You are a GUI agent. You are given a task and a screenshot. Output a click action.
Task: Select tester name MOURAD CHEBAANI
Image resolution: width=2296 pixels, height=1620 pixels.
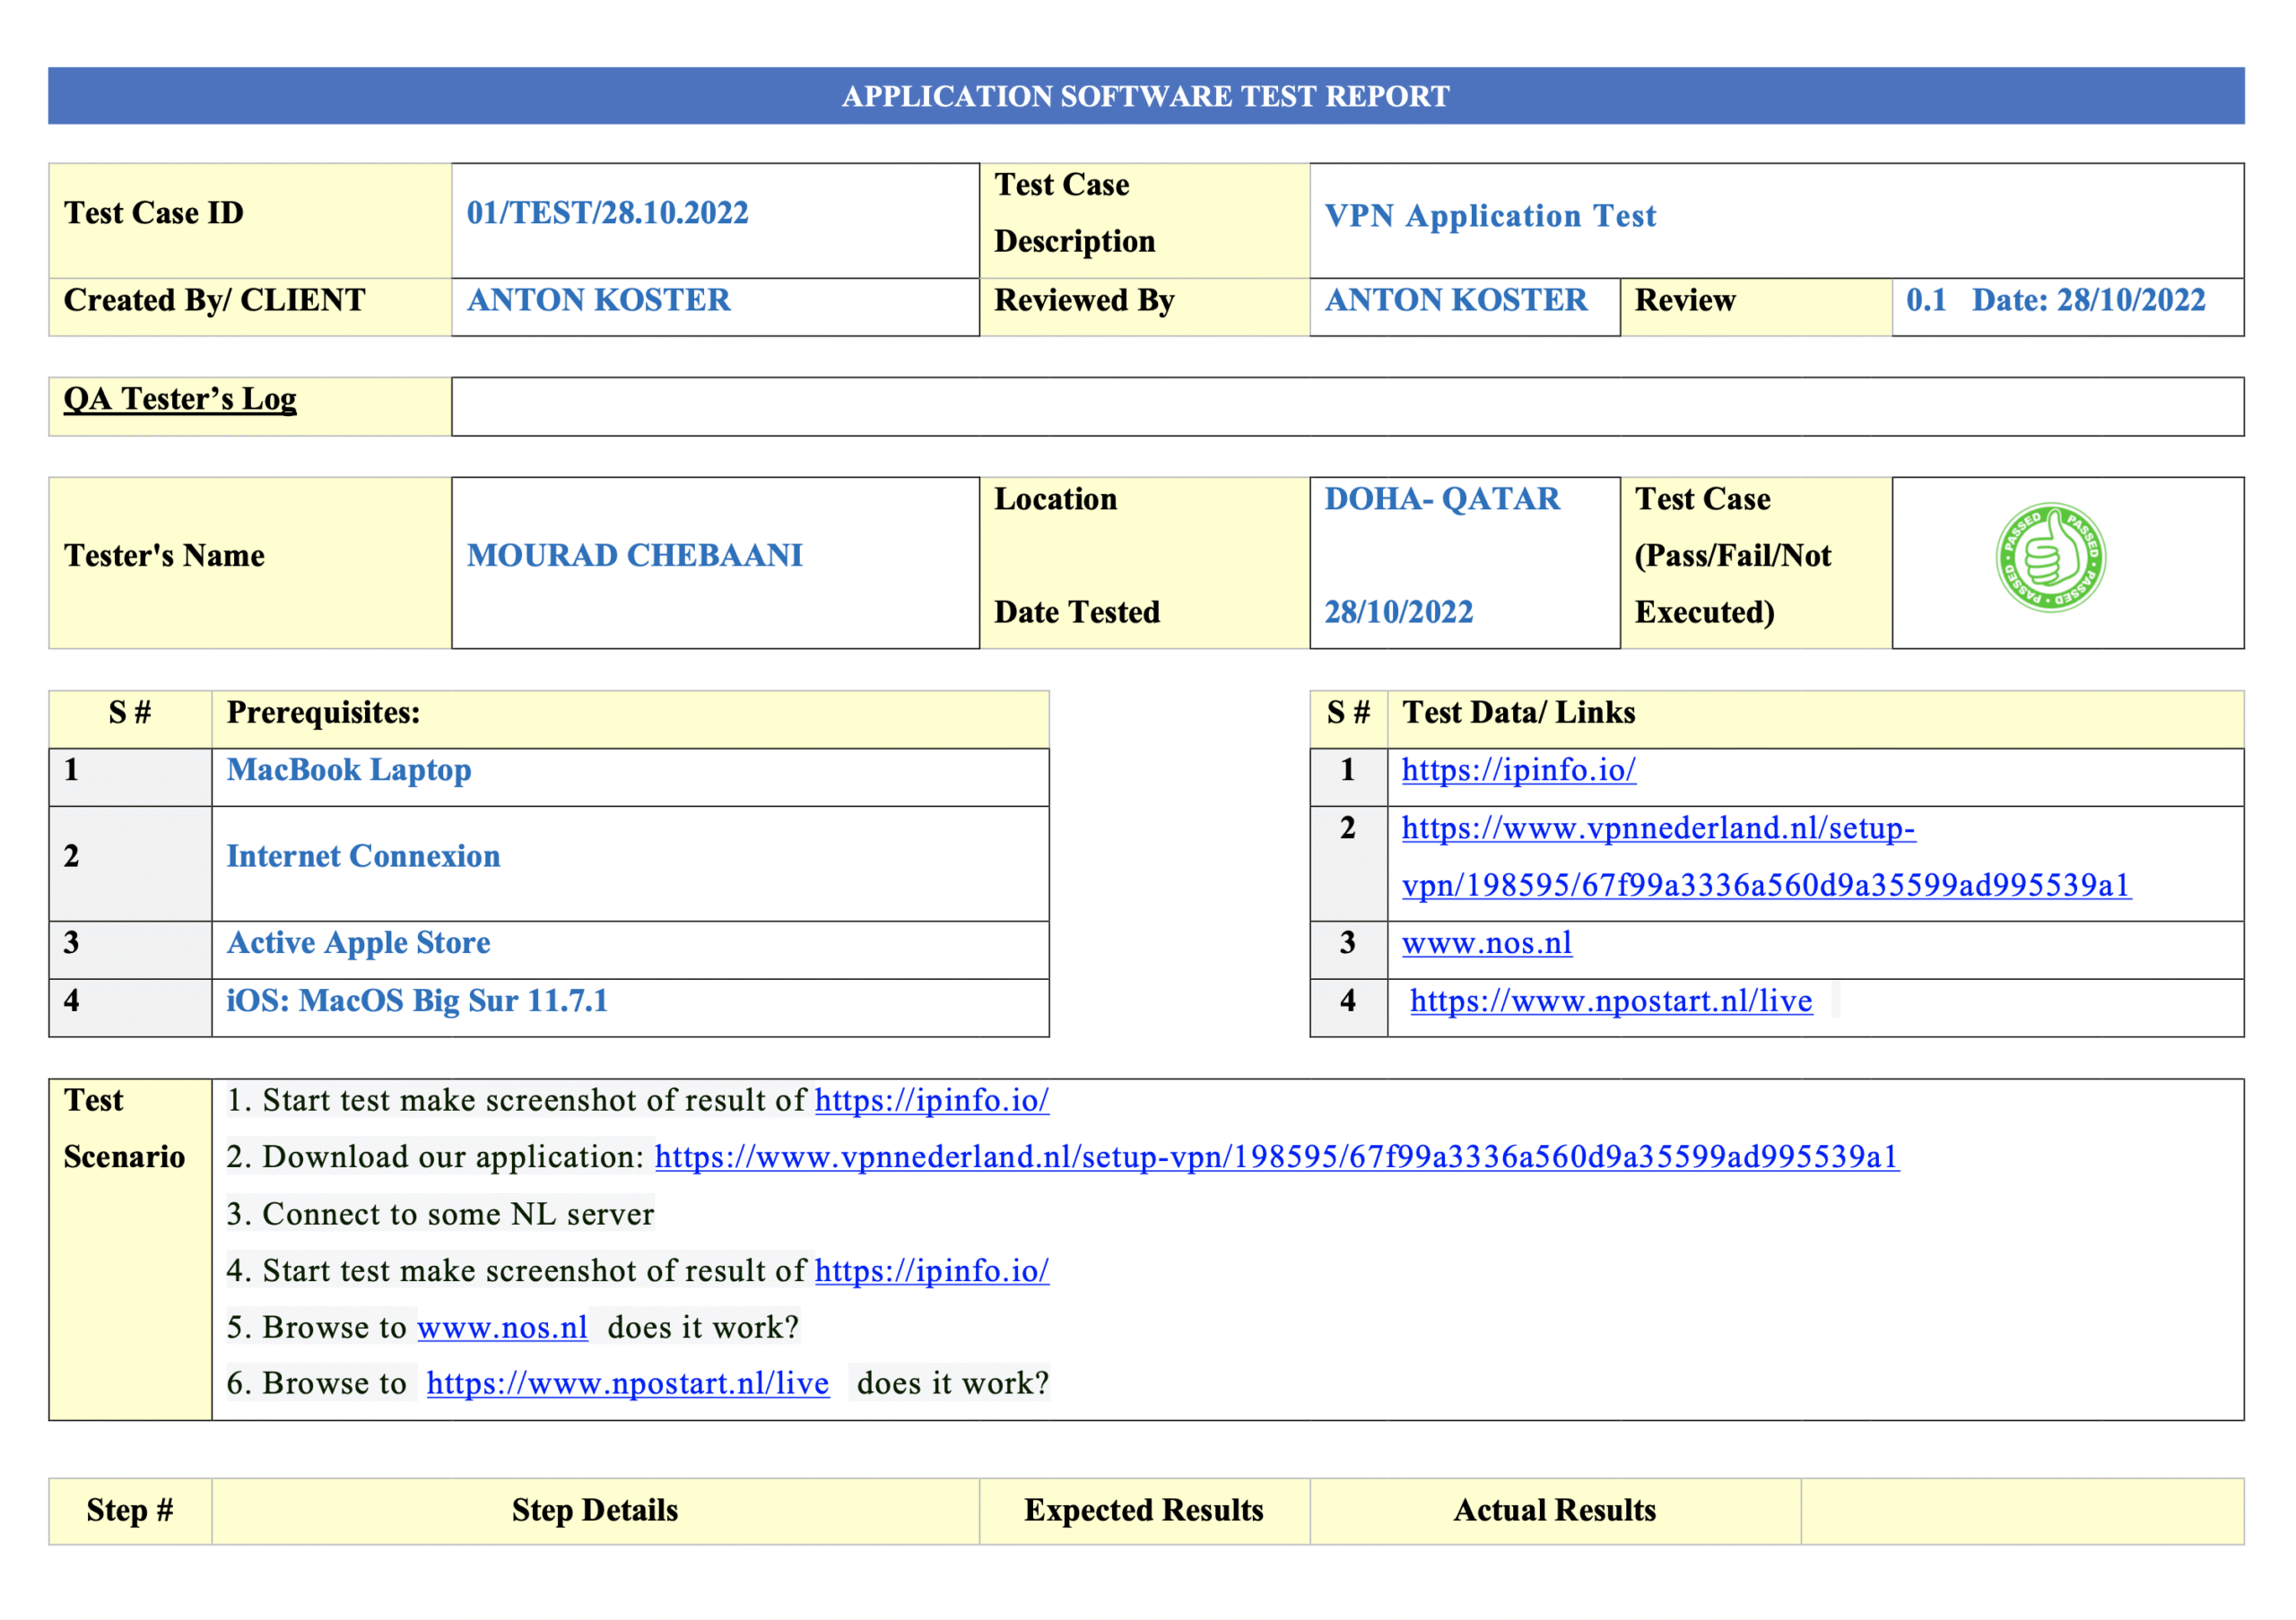(634, 556)
